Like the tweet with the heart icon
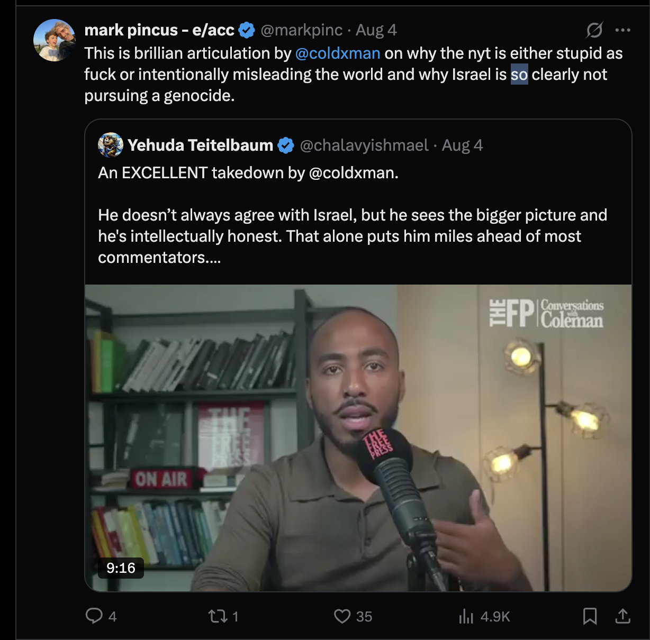 pos(342,616)
